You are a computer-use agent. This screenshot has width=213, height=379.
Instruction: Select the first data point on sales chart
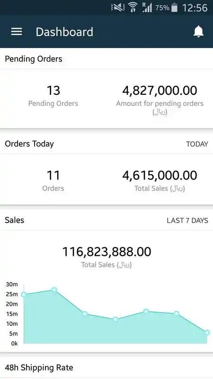(24, 294)
